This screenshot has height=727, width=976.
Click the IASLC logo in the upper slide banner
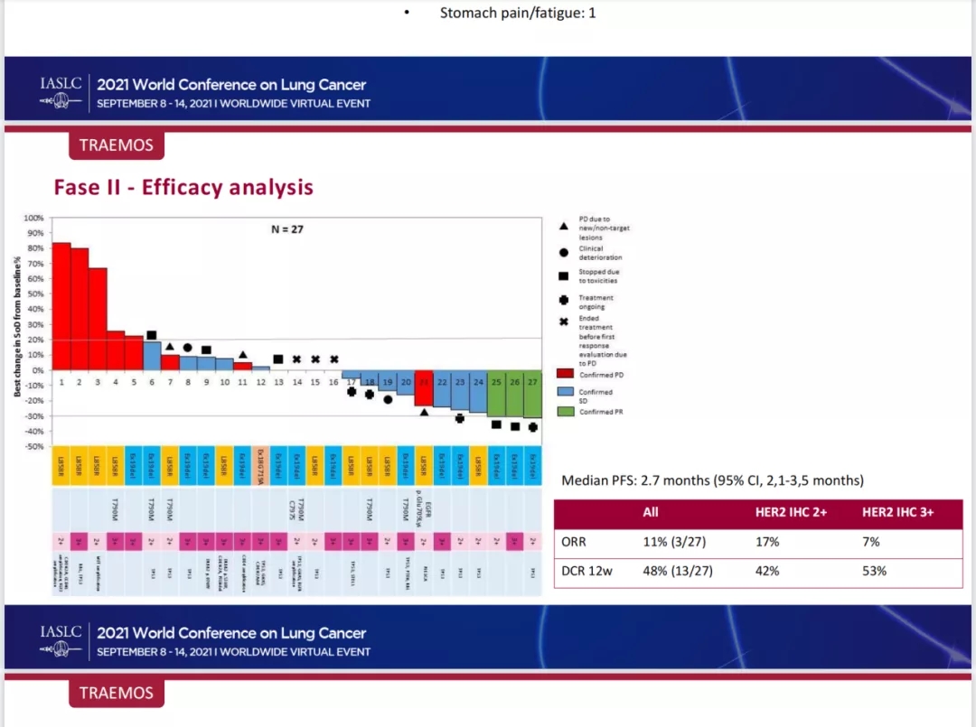pyautogui.click(x=61, y=91)
